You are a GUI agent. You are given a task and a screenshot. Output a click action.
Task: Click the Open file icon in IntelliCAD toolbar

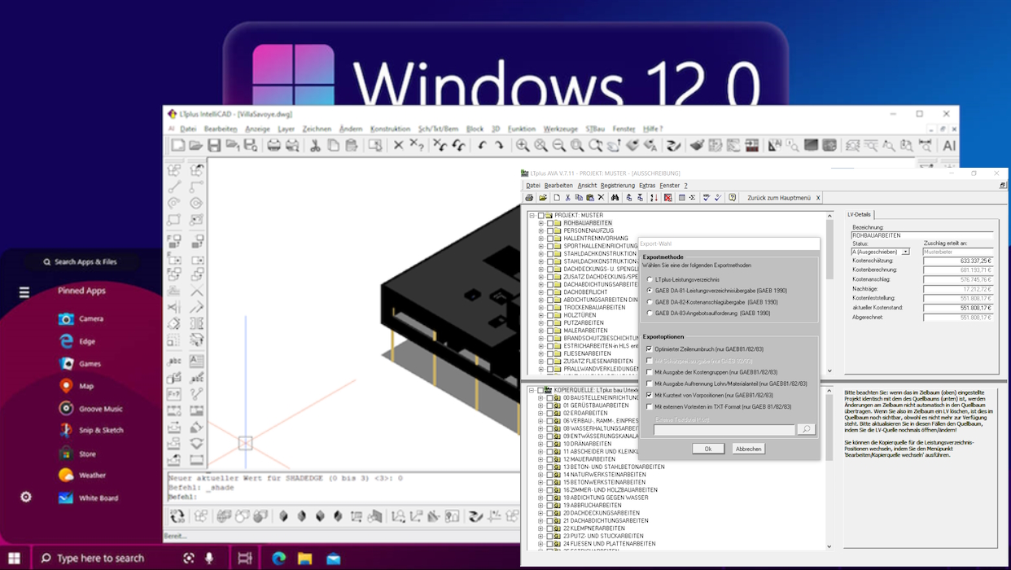(x=195, y=146)
